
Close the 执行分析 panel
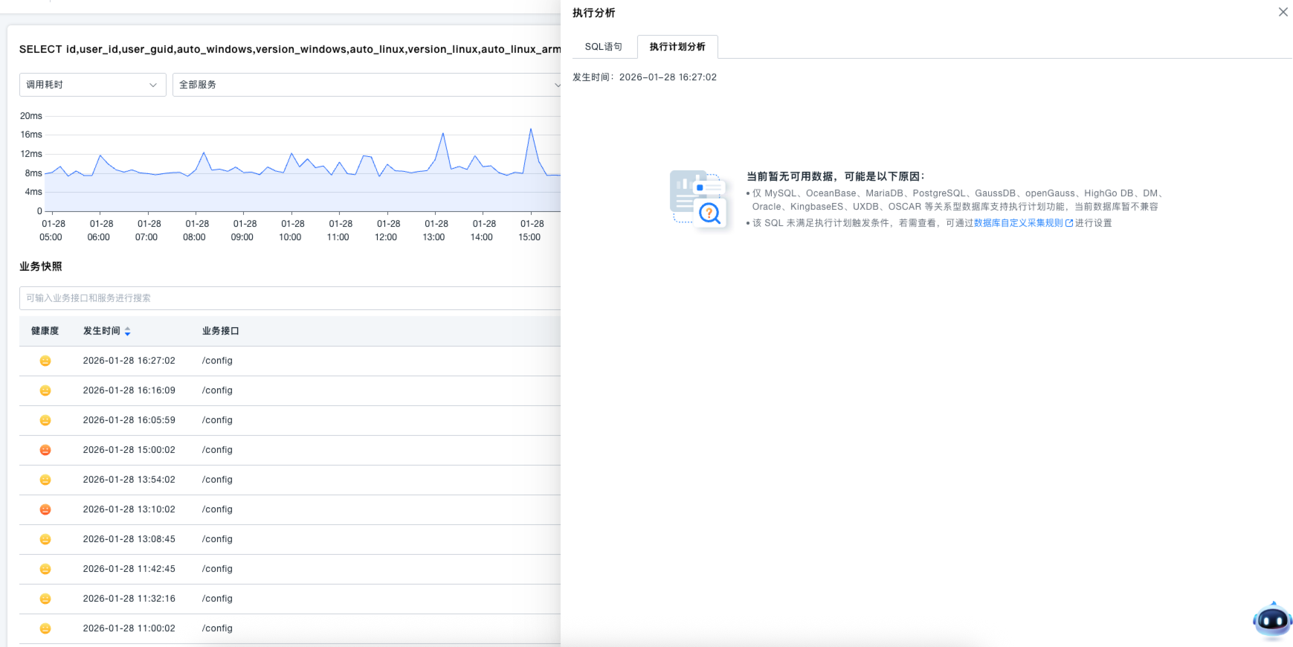(x=1283, y=12)
